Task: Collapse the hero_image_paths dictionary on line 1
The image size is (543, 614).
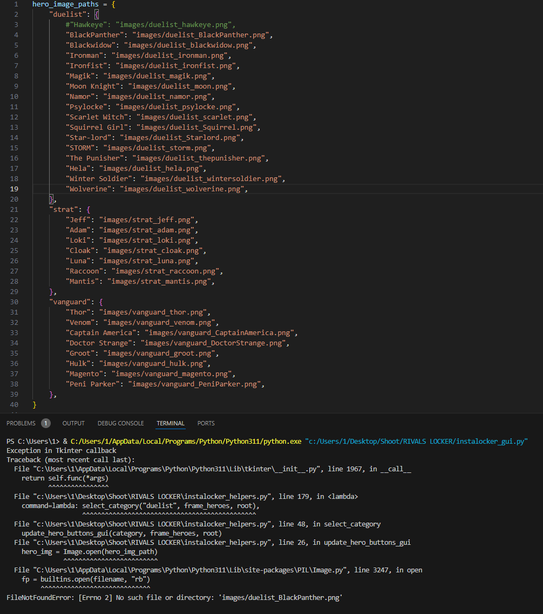Action: [x=26, y=4]
